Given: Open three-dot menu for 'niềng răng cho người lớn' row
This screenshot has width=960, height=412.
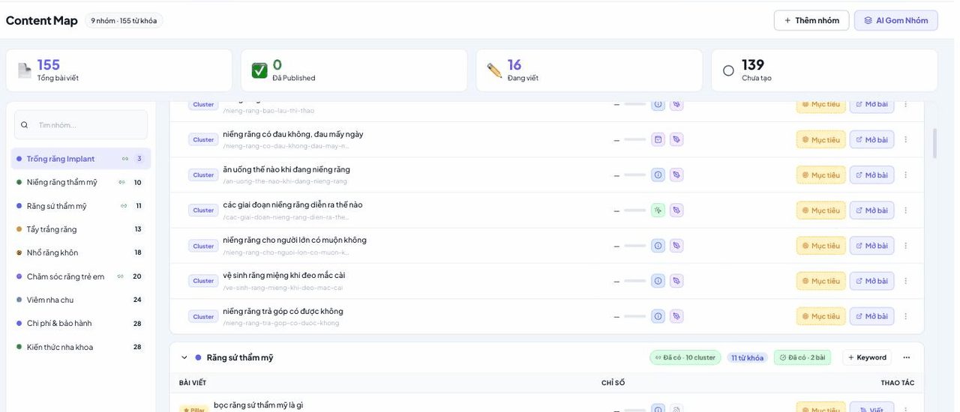Looking at the screenshot, I should pyautogui.click(x=905, y=246).
